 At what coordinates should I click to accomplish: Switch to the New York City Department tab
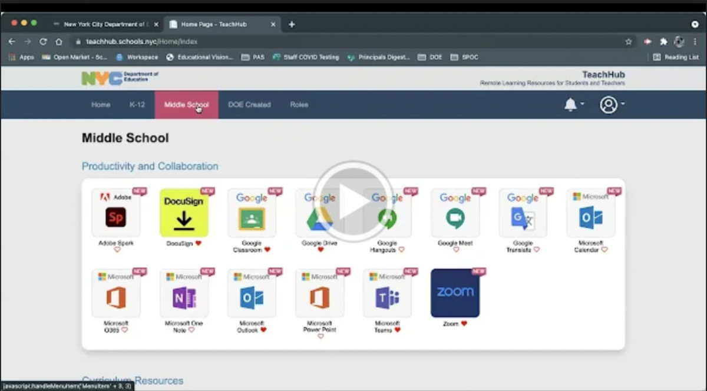pos(105,24)
